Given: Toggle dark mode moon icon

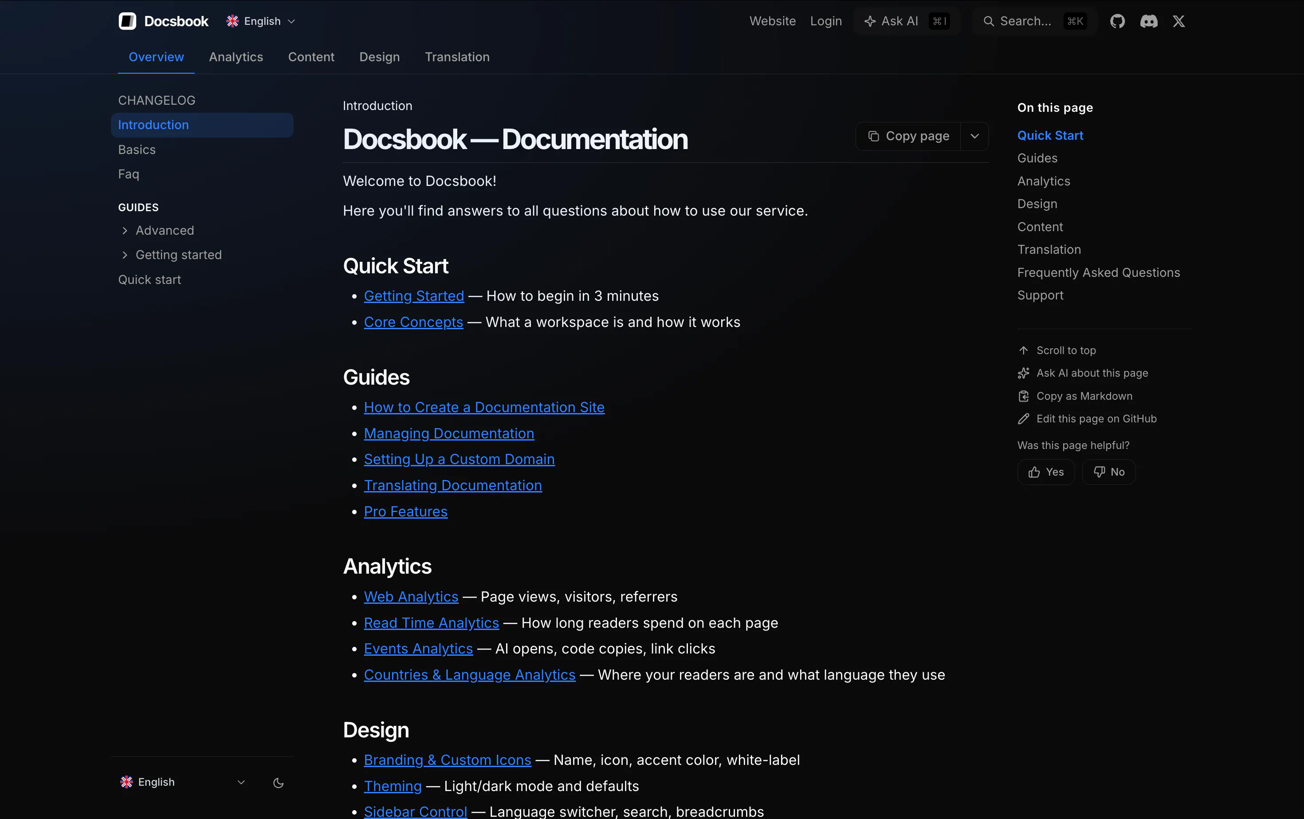Looking at the screenshot, I should pyautogui.click(x=279, y=782).
